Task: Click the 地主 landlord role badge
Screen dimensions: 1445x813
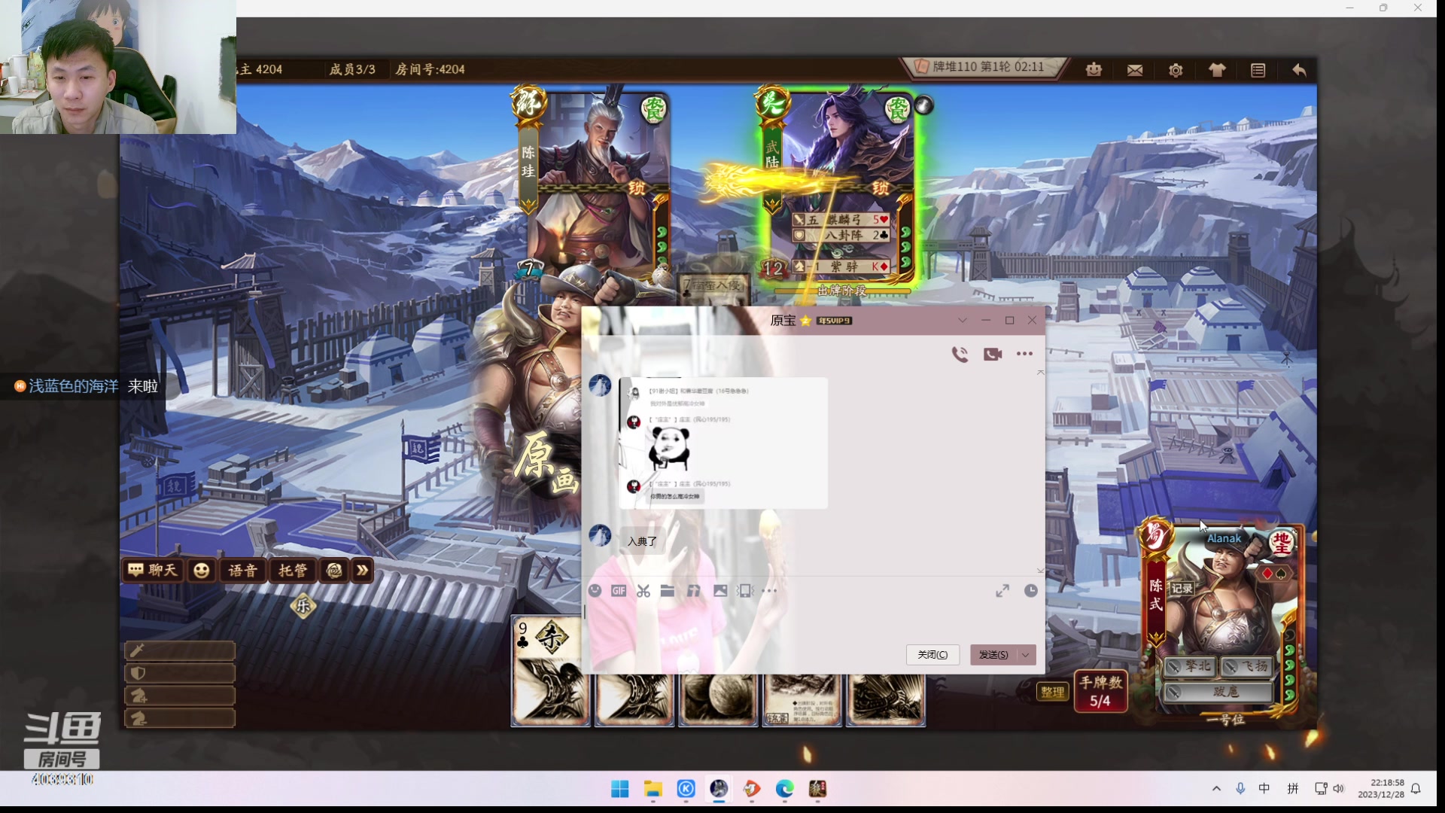Action: tap(1281, 542)
